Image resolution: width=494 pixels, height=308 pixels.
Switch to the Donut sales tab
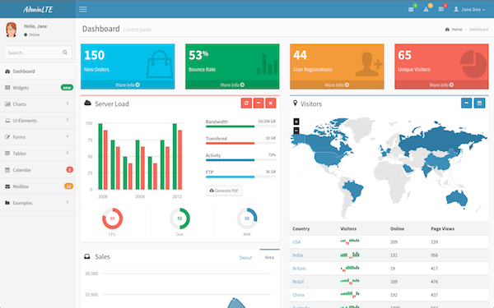[x=245, y=258]
